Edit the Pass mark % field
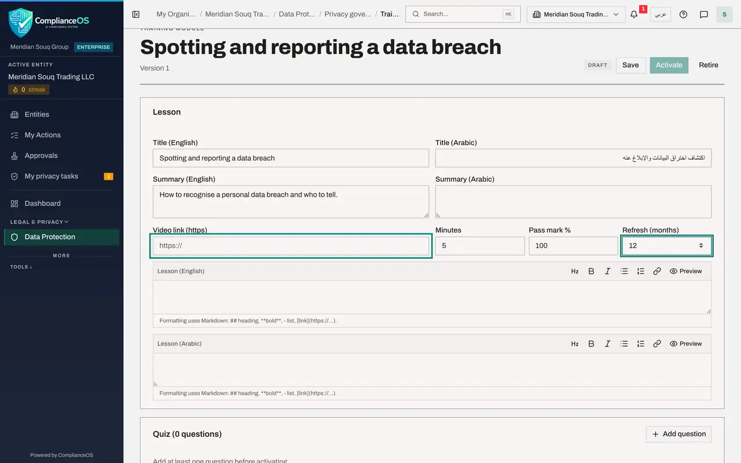The height and width of the screenshot is (463, 741). (573, 245)
